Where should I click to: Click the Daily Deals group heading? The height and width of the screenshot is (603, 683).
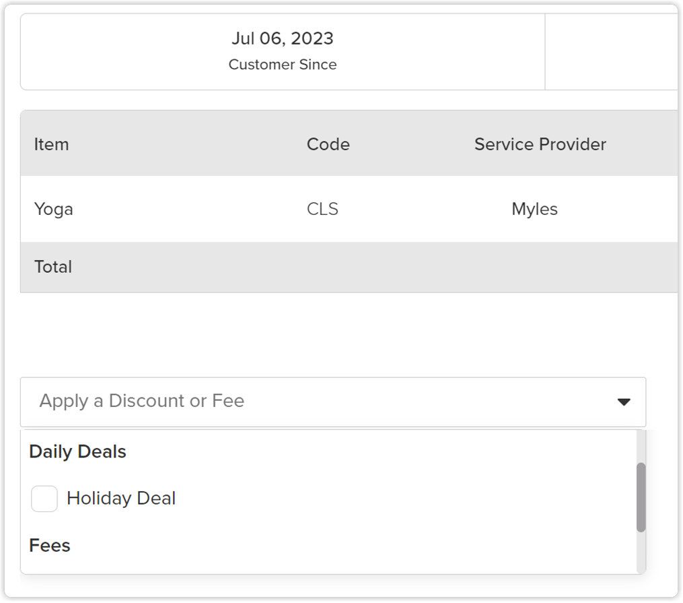[77, 451]
